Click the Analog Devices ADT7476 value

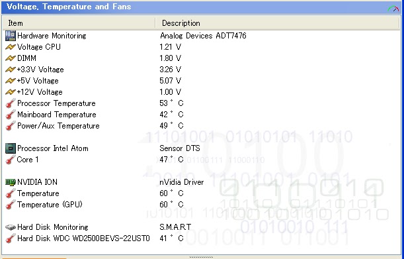click(x=203, y=36)
